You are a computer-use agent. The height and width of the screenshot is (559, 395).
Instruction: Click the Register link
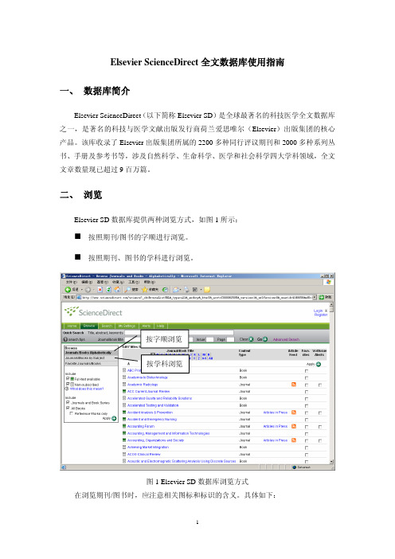coord(320,315)
